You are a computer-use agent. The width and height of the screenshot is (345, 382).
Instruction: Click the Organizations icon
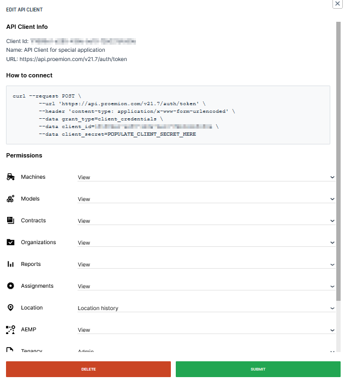pyautogui.click(x=10, y=242)
